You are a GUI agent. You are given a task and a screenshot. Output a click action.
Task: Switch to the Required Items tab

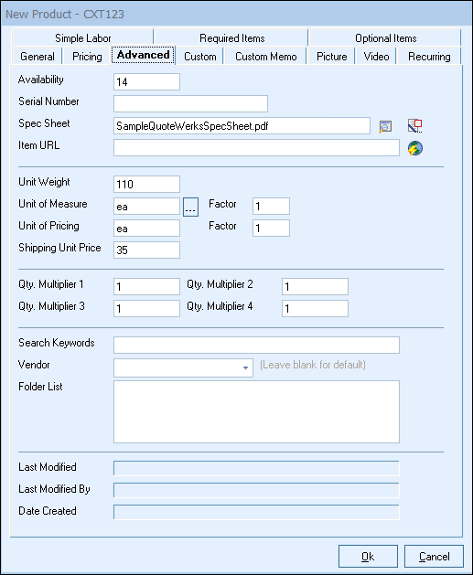pos(231,38)
